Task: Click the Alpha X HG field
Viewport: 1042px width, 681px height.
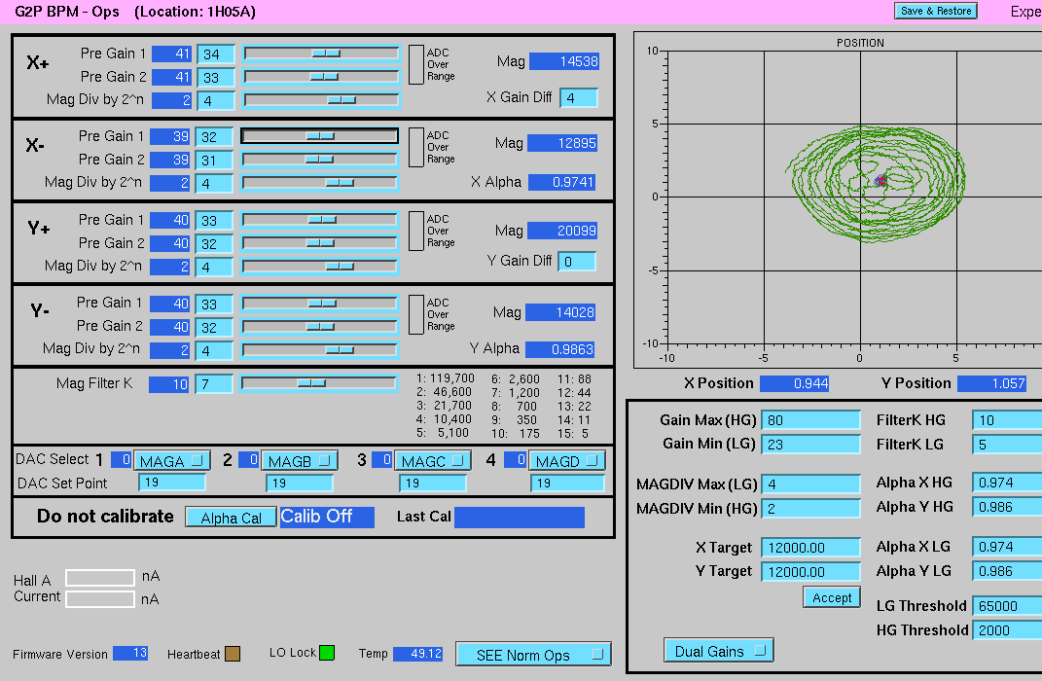Action: 1007,483
